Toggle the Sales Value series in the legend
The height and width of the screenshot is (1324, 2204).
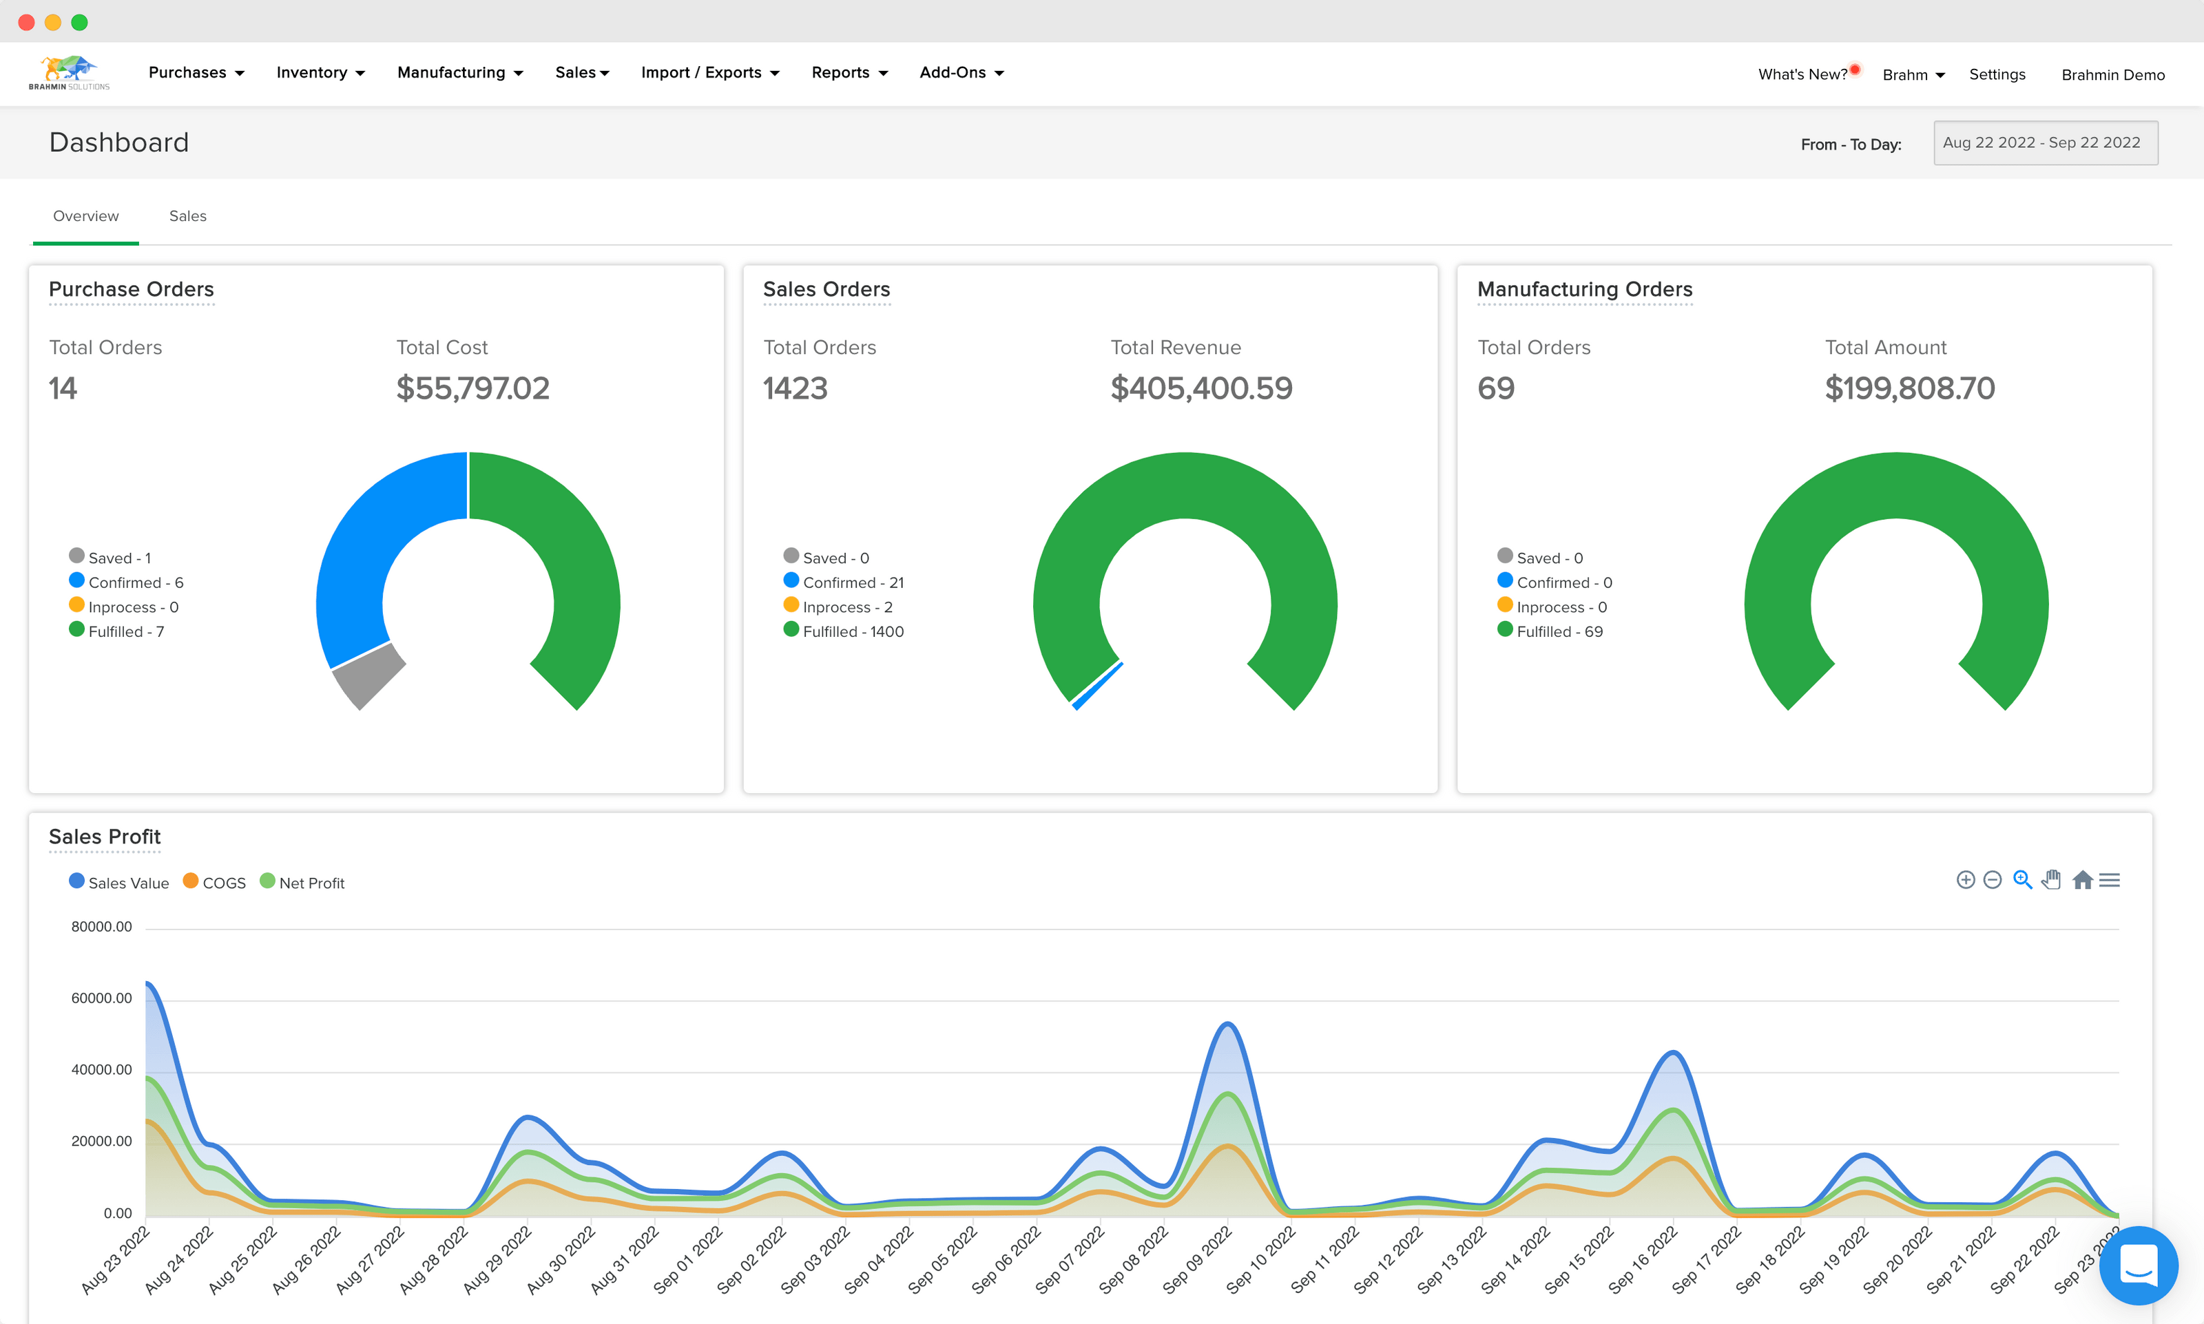click(118, 883)
